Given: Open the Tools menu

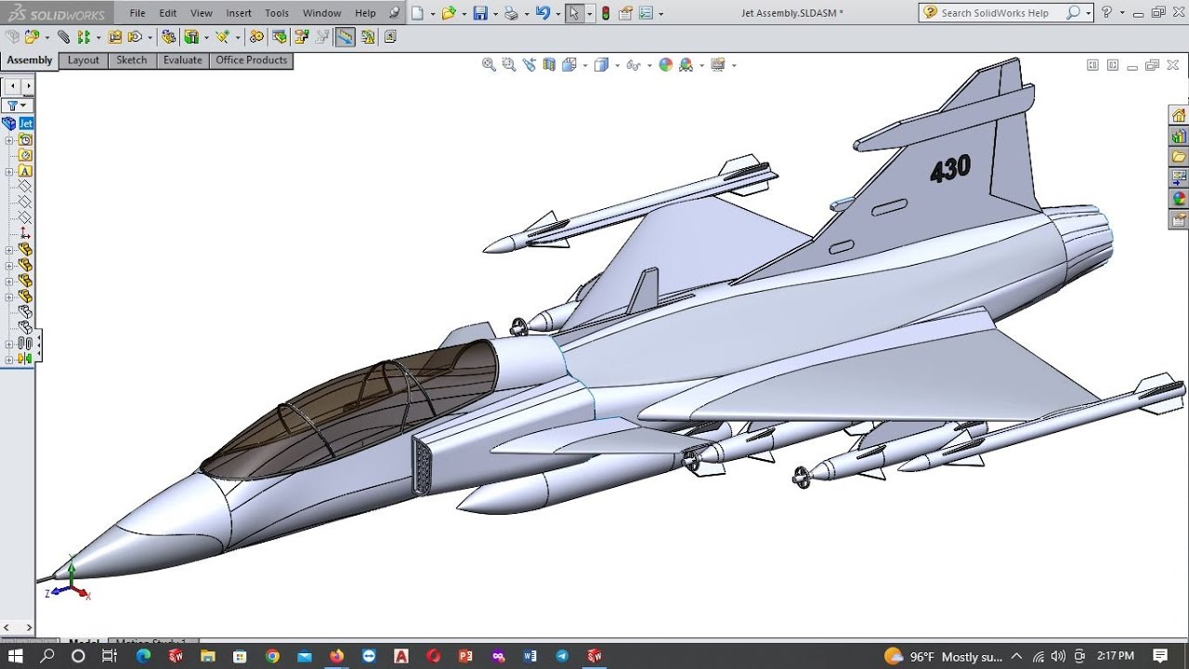Looking at the screenshot, I should coord(277,13).
